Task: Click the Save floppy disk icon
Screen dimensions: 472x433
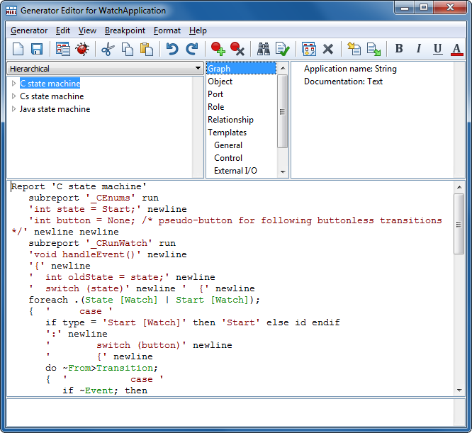Action: pos(37,49)
